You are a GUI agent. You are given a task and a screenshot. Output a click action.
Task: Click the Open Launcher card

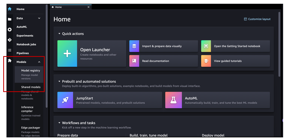pyautogui.click(x=92, y=54)
